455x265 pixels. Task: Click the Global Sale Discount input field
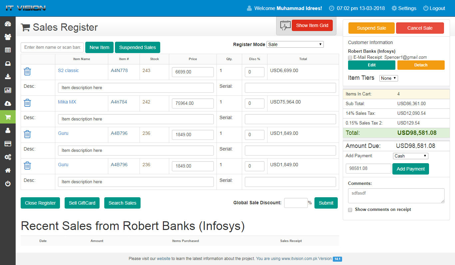pos(295,203)
